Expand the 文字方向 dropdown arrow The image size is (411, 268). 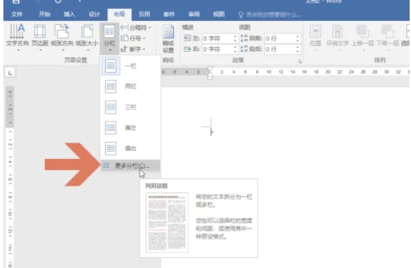click(x=18, y=50)
